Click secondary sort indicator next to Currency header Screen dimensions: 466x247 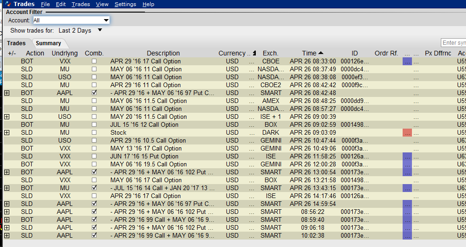(x=254, y=53)
